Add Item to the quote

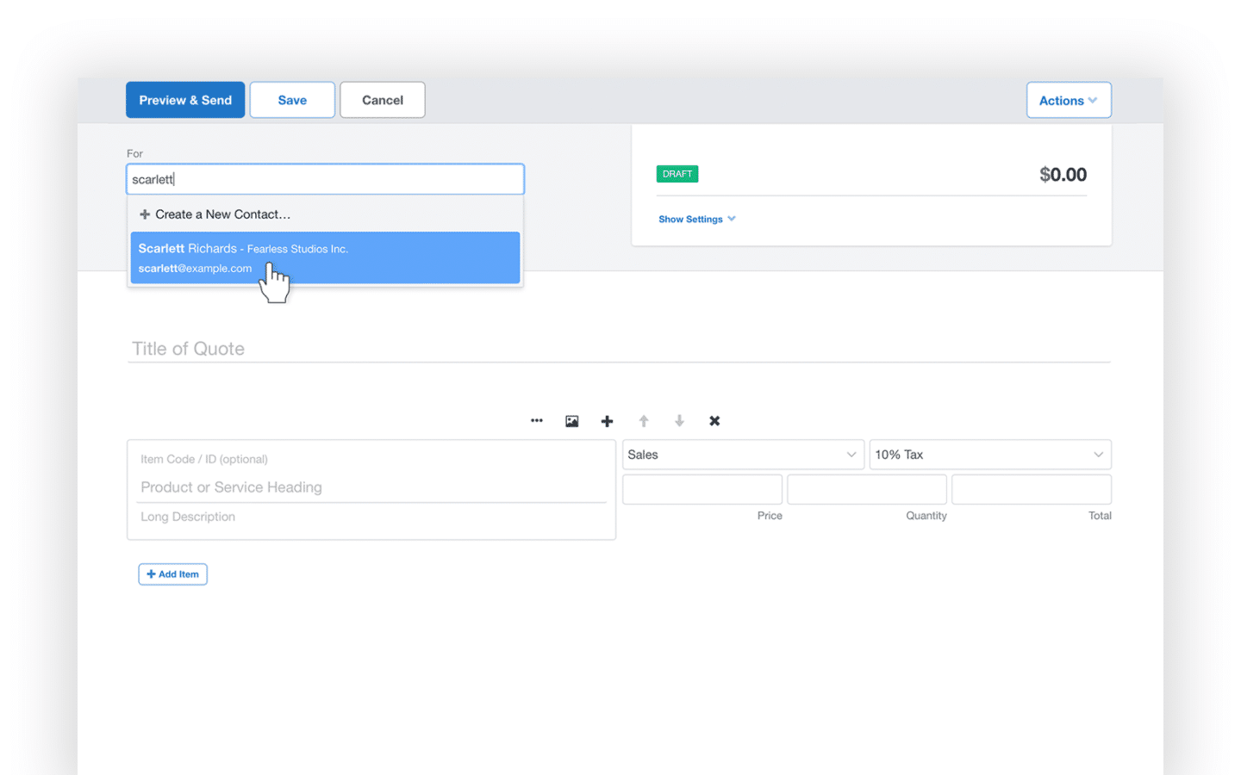pyautogui.click(x=172, y=573)
